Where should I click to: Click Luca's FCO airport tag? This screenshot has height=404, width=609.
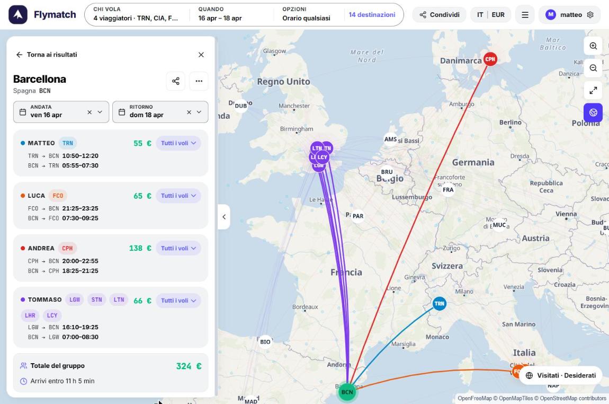pos(58,196)
